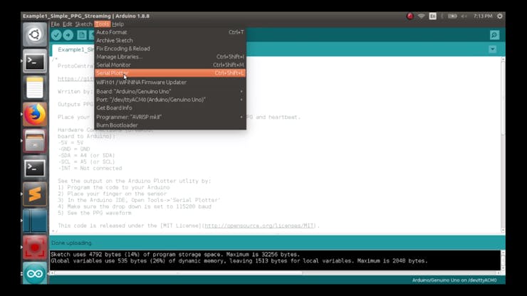Image resolution: width=527 pixels, height=296 pixels.
Task: Open Manage Libraries... entry
Action: (x=170, y=57)
